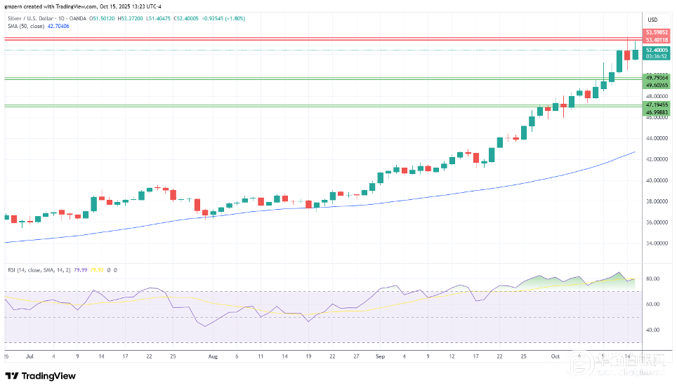Expand the RSI (14, close, SMA, 14, 2) legend

pos(42,269)
